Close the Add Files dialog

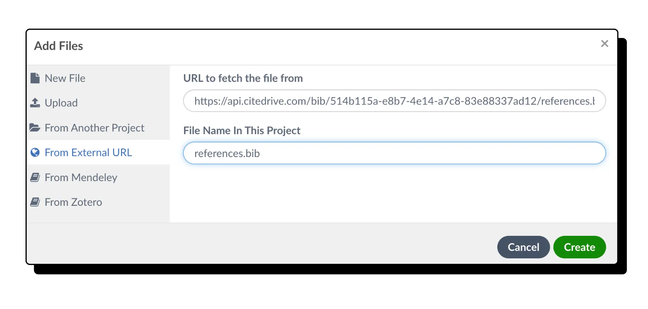604,44
